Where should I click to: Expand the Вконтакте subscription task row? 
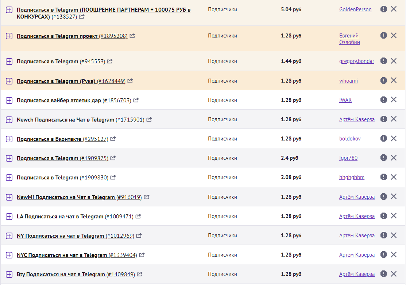point(9,139)
